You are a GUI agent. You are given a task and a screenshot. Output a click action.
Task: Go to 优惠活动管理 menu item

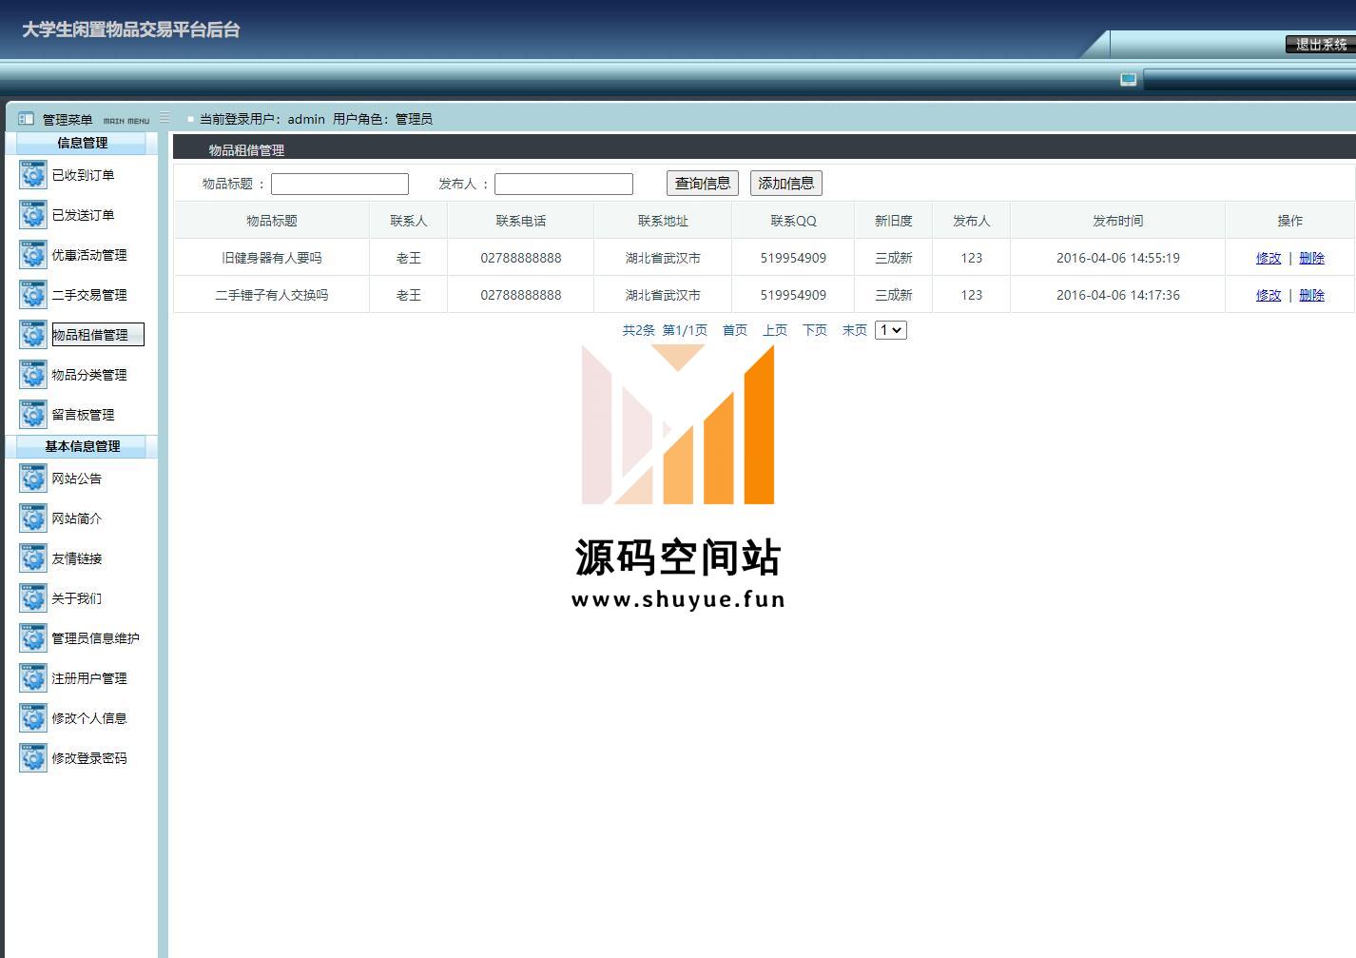coord(89,255)
